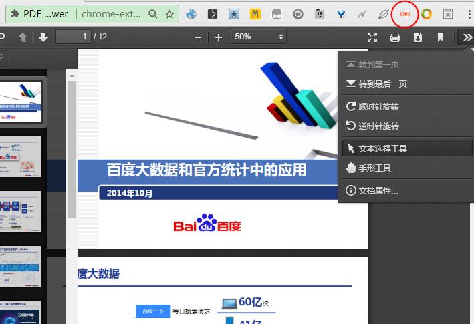Click the PDF viewer extension icon circled in red
The width and height of the screenshot is (474, 324).
(404, 14)
